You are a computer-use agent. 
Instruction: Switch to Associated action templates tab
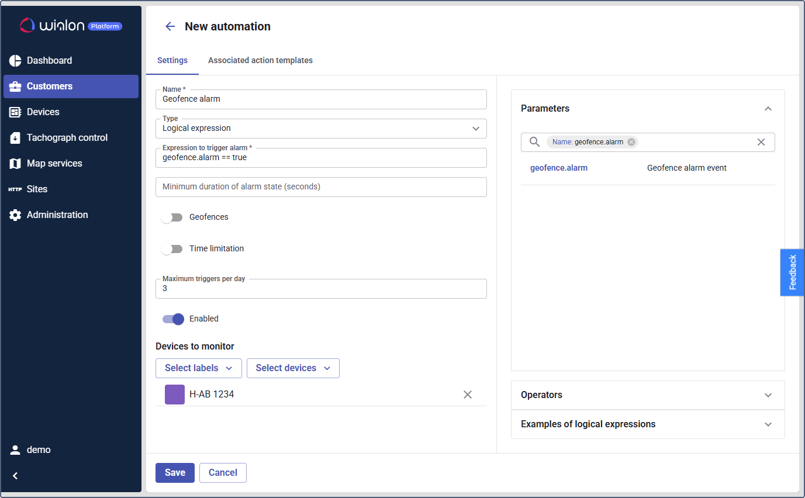(260, 61)
